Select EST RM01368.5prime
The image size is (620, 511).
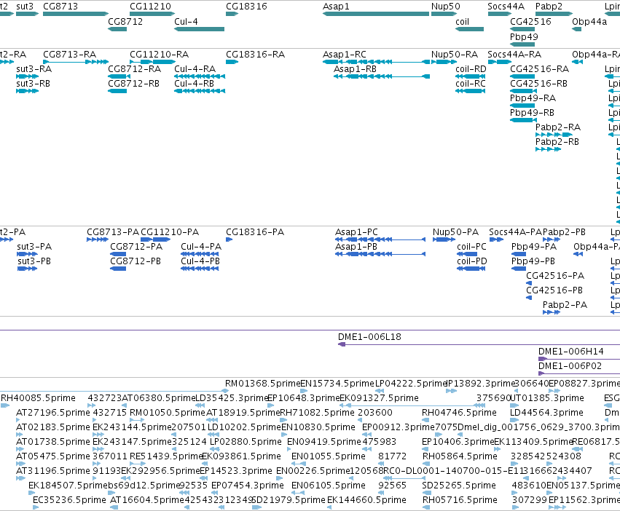click(x=262, y=384)
